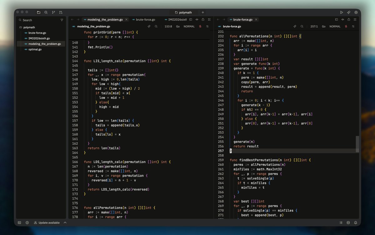Click lock icon in right pane tab bar
The image size is (375, 235).
[349, 19]
